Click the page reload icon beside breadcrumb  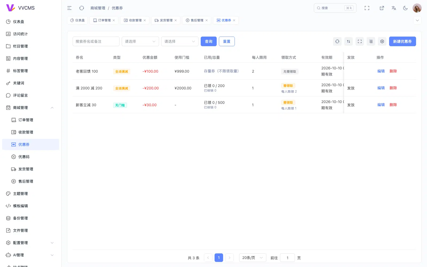pos(82,8)
